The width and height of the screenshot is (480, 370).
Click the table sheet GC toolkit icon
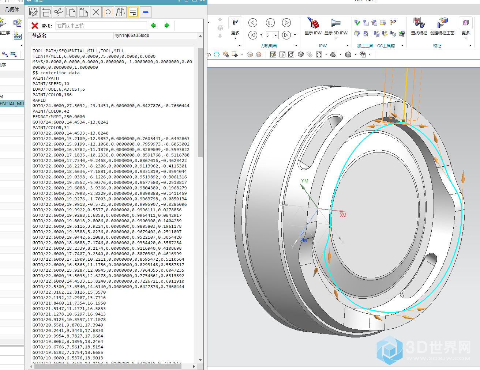pos(383,23)
